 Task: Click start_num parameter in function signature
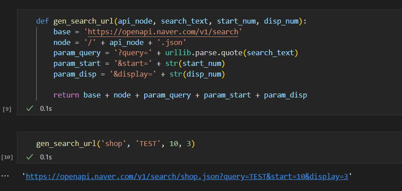tap(236, 21)
